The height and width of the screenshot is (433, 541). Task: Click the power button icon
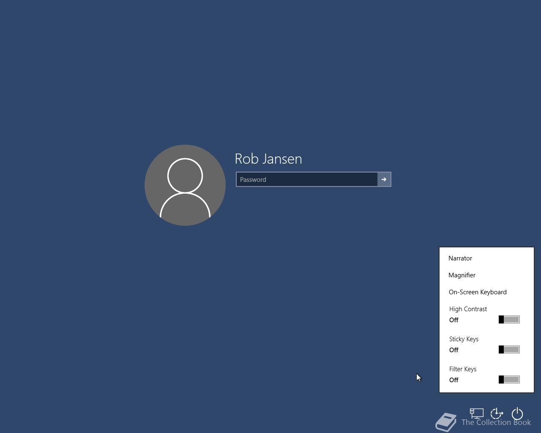517,414
